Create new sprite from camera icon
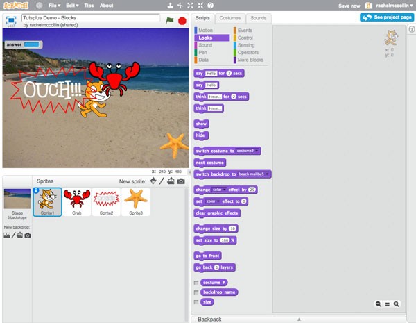This screenshot has height=323, width=416. (x=181, y=181)
